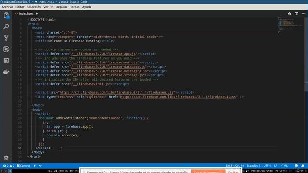Click Lín. 31, Col. 14 cursor position indicator

click(234, 166)
